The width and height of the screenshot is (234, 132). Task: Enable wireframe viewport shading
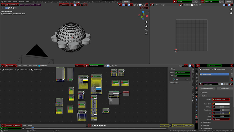[x=138, y=5]
